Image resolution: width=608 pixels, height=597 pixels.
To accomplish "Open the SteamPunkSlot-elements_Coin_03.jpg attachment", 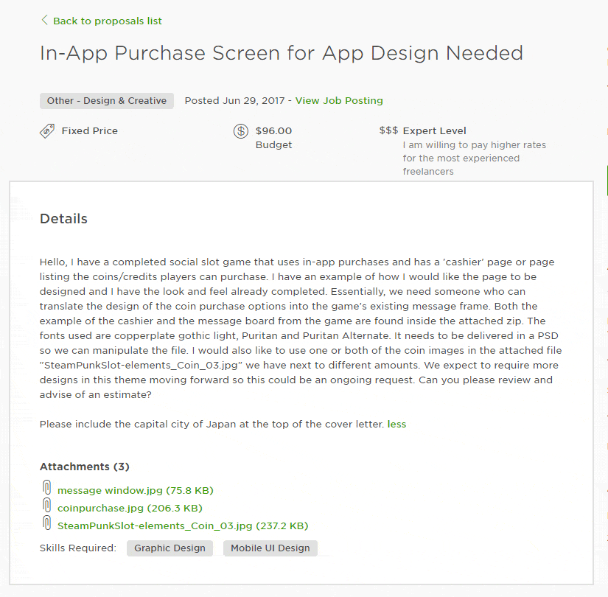I will point(183,526).
